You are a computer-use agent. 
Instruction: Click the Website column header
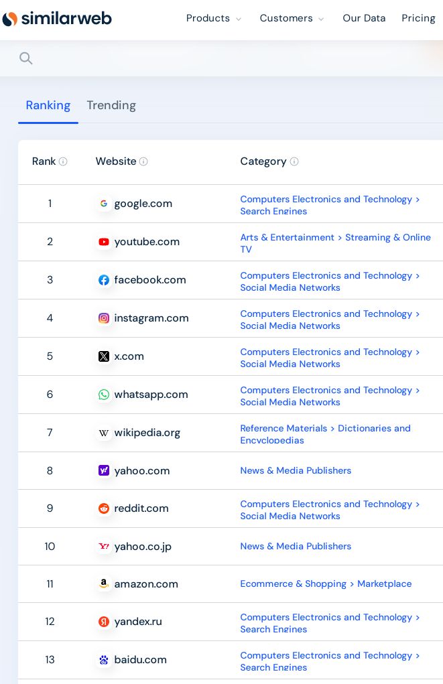click(116, 161)
